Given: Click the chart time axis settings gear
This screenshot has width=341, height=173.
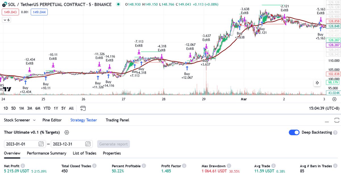Looking at the screenshot, I should 334,99.
